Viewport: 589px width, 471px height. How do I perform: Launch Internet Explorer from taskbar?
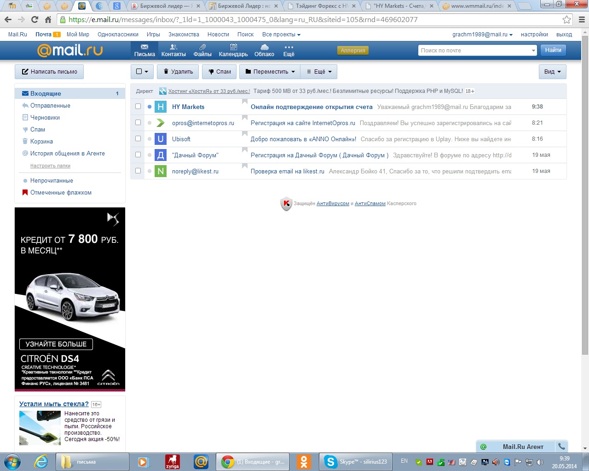tap(41, 461)
